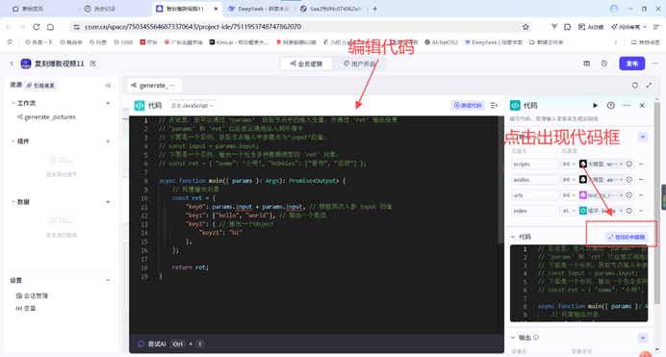Open type dropdown for asides variable
This screenshot has height=357, width=666.
[x=569, y=180]
